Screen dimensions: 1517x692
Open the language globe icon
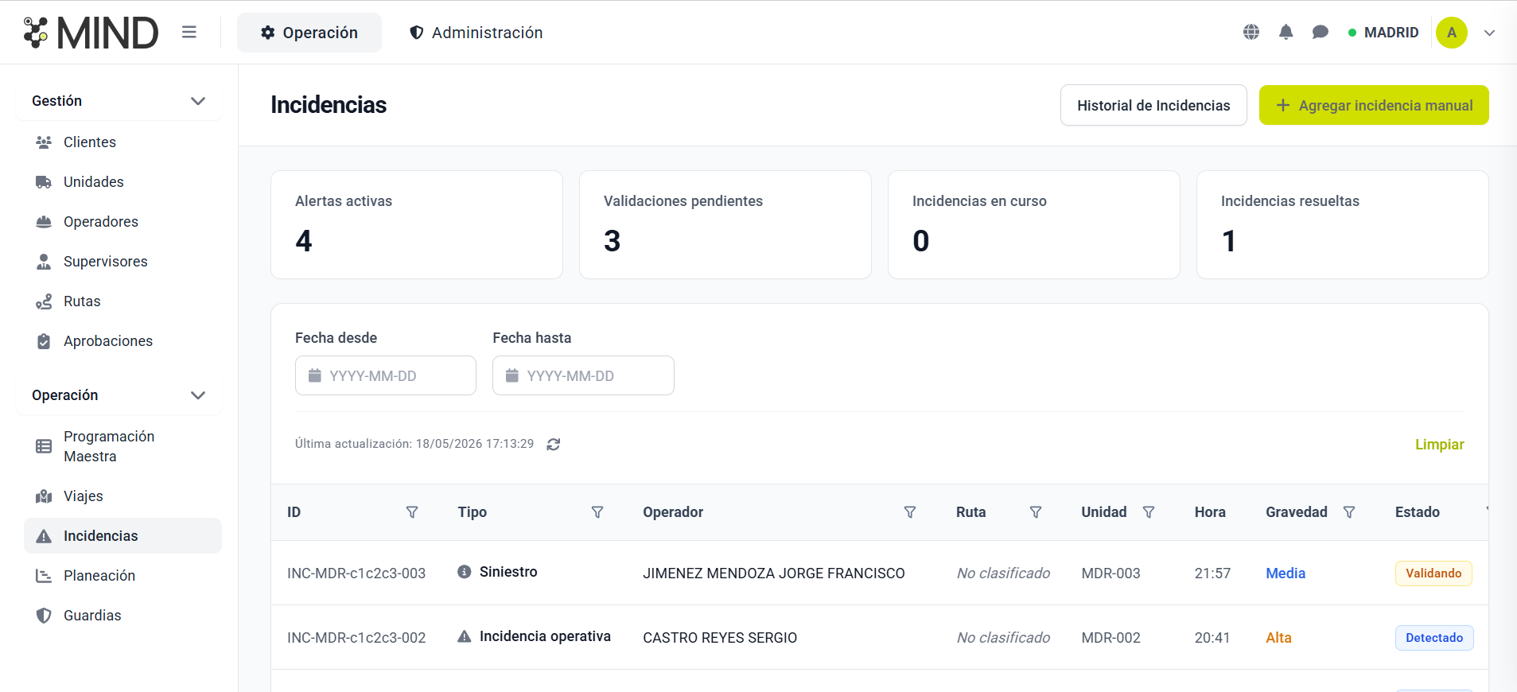coord(1251,33)
